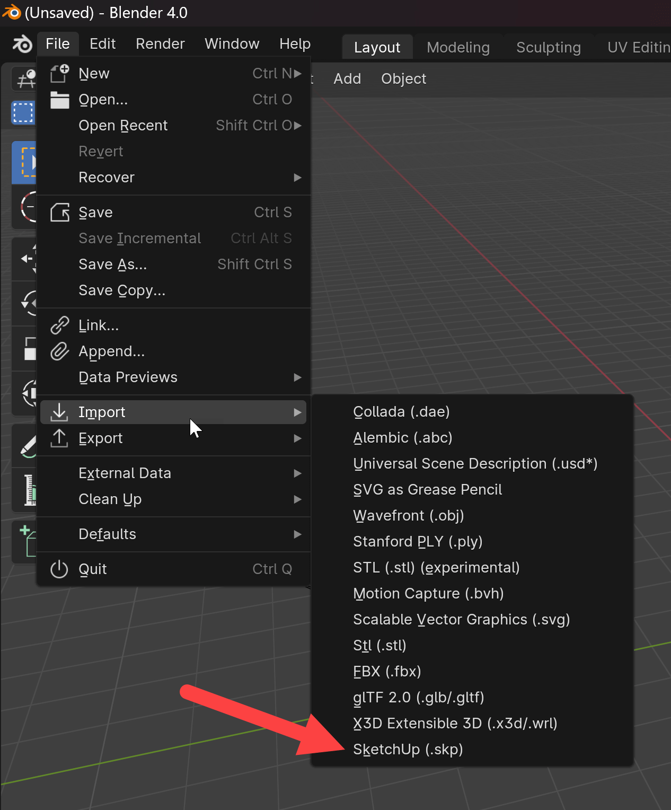
Task: Switch to the Sculpting workspace tab
Action: click(x=548, y=47)
